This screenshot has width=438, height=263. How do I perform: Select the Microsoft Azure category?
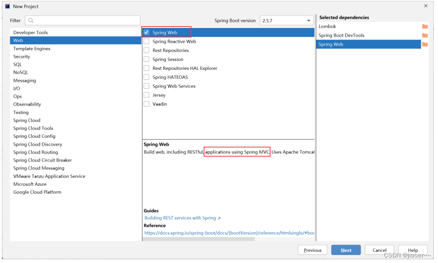(x=75, y=184)
